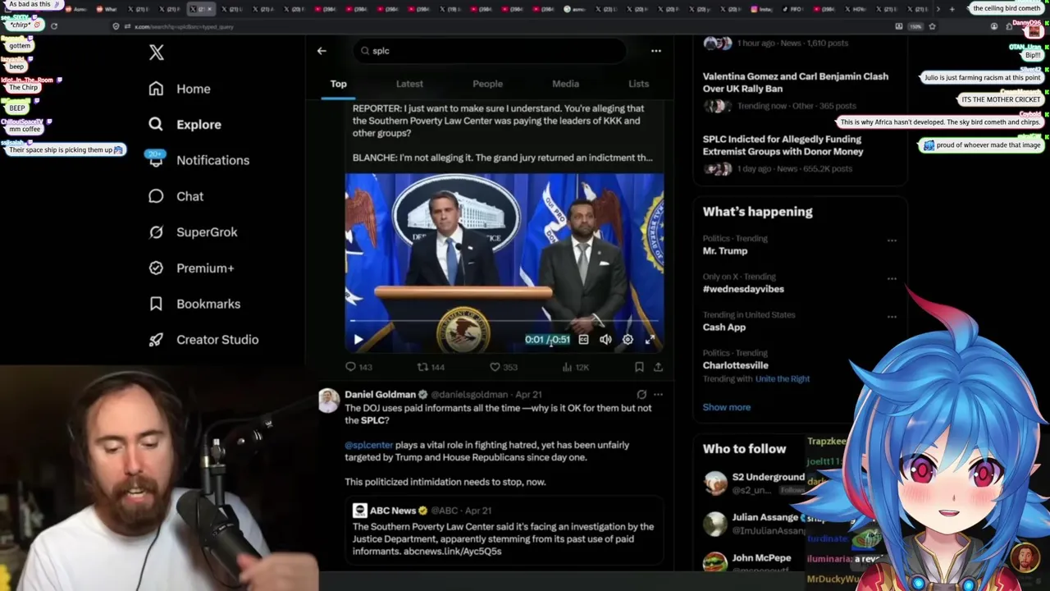
Task: Open Cash App trending topic
Action: (724, 327)
